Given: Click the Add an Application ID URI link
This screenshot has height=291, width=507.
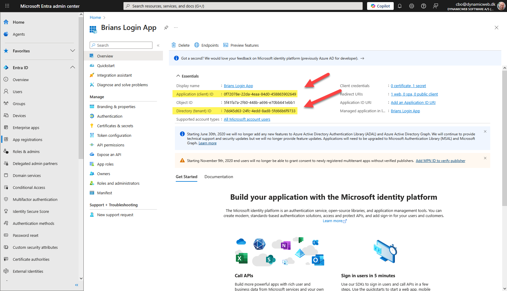Looking at the screenshot, I should pyautogui.click(x=413, y=102).
